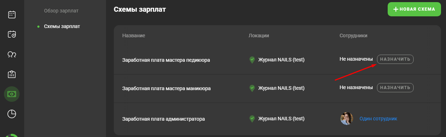Open the pie chart reports icon
The image size is (446, 137).
point(12,114)
